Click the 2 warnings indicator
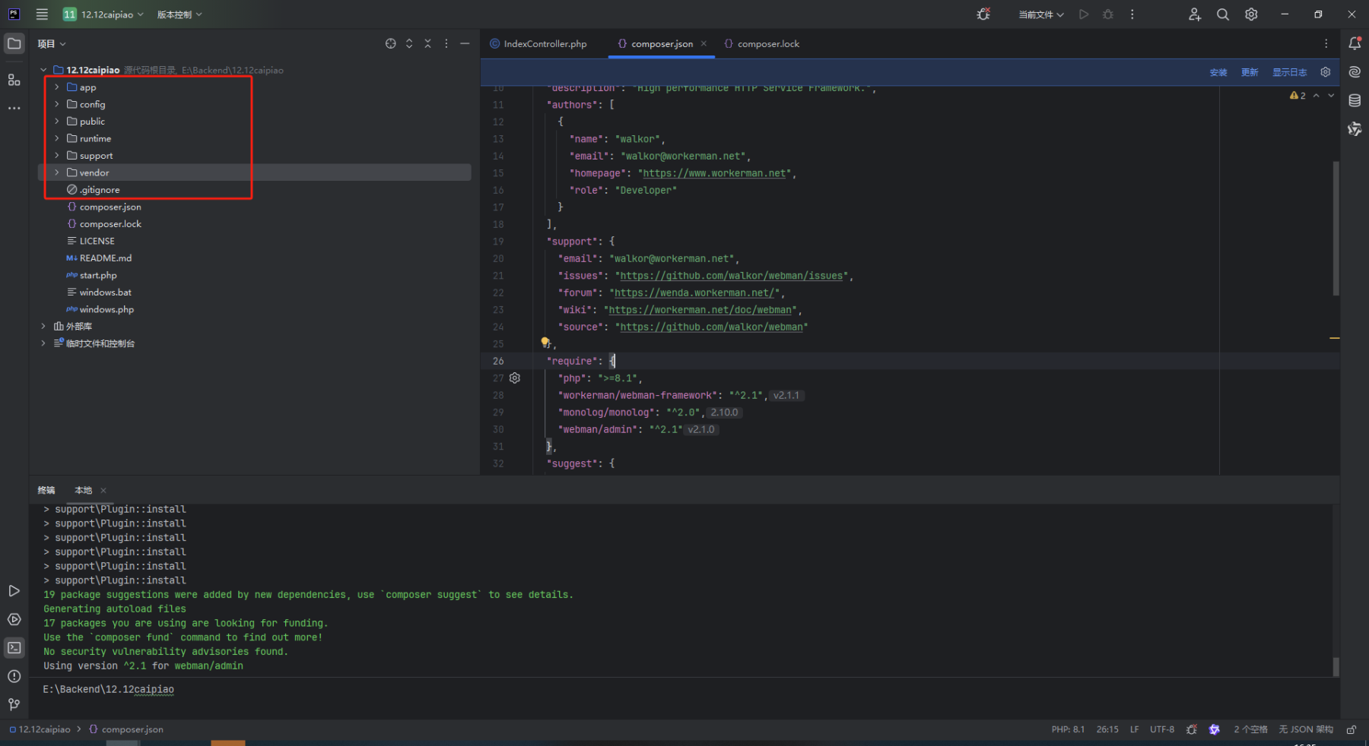1369x746 pixels. pos(1298,96)
